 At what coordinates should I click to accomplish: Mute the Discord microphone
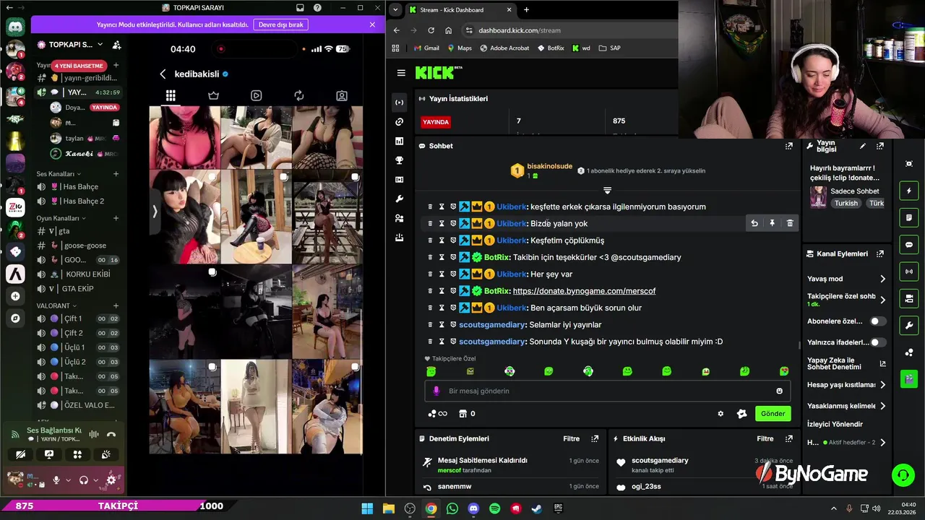coord(56,480)
